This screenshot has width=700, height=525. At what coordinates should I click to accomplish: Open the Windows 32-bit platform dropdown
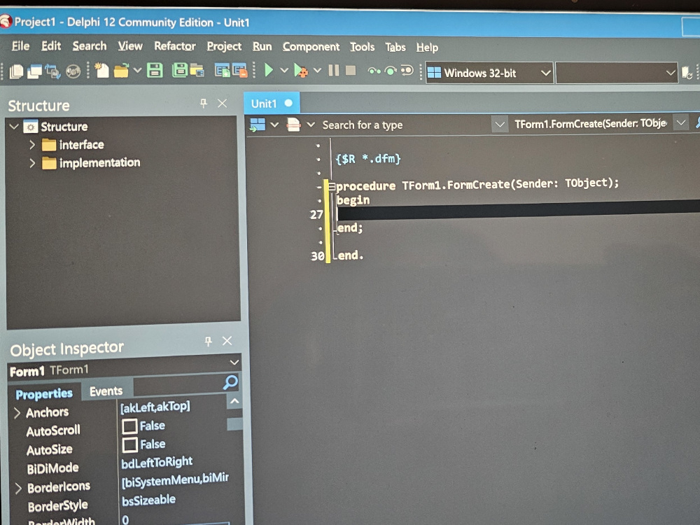[545, 73]
